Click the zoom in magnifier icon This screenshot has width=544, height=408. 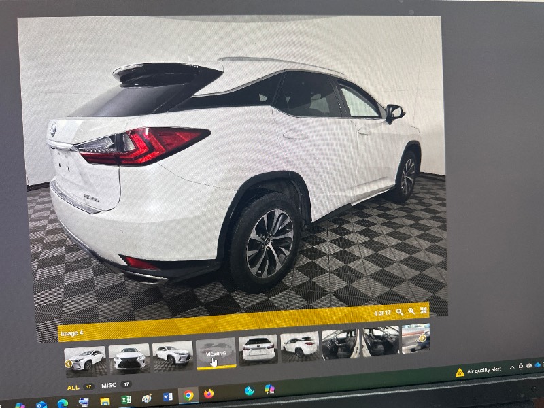click(x=411, y=311)
